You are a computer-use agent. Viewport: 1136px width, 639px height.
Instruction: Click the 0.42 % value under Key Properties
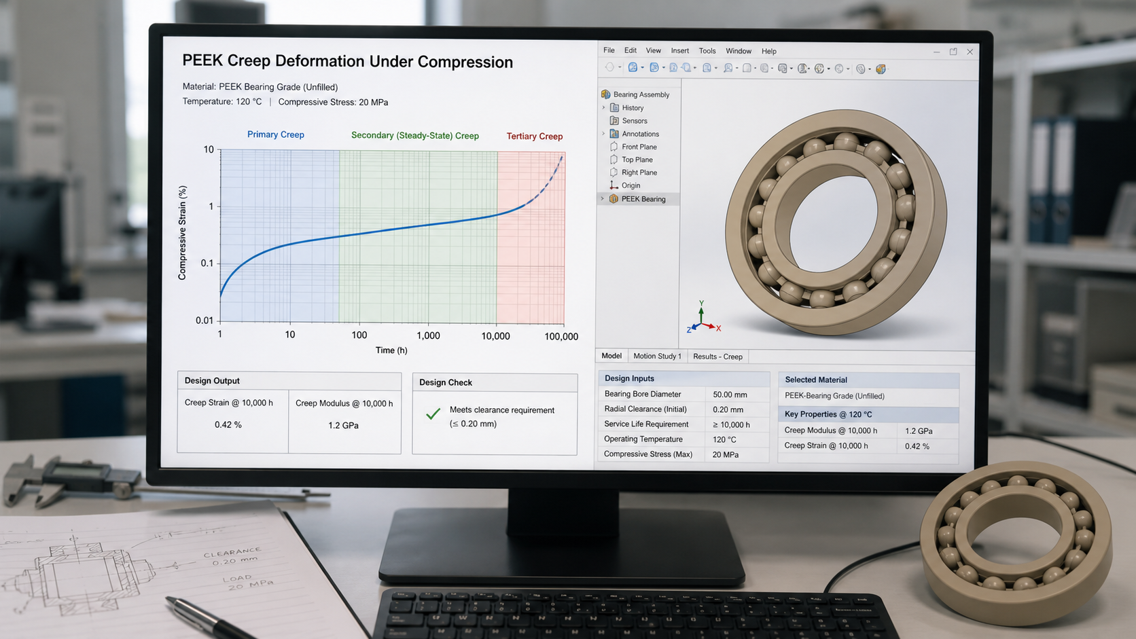click(917, 446)
